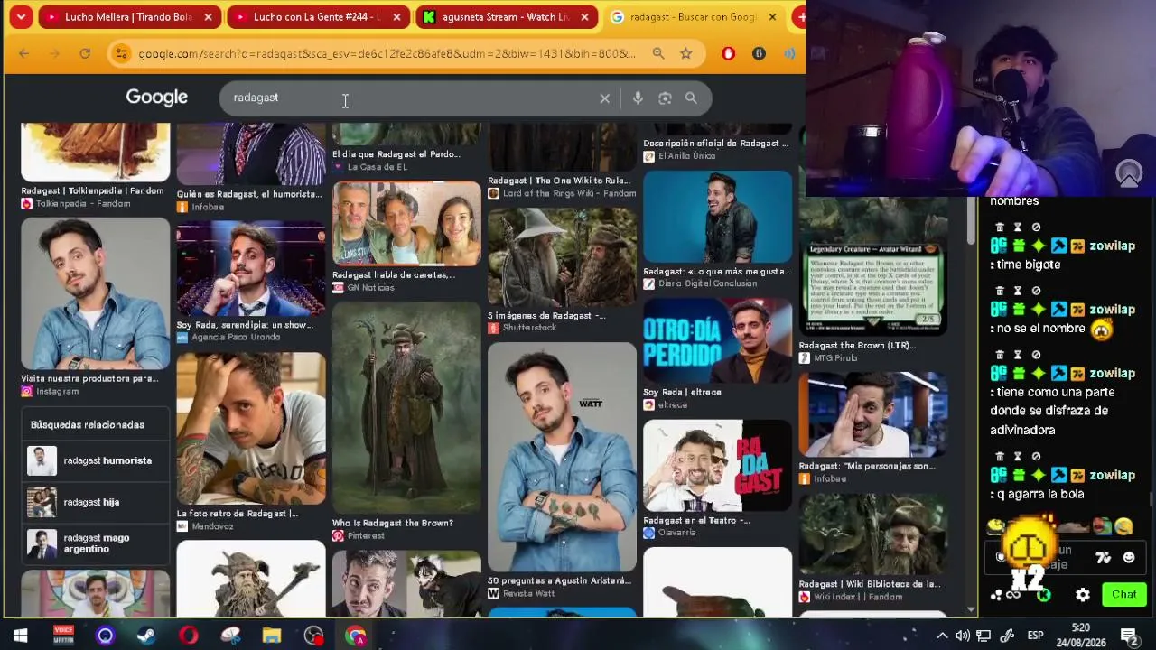The width and height of the screenshot is (1156, 650).
Task: Reload the current Google page
Action: pyautogui.click(x=85, y=54)
